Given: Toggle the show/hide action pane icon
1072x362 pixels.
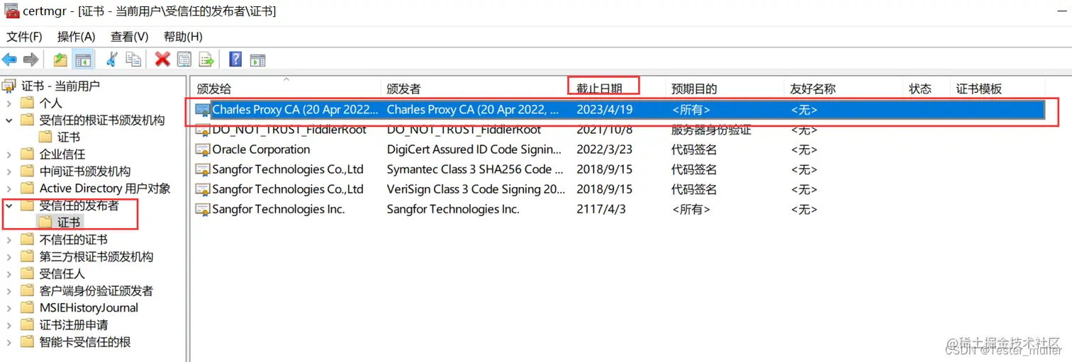Looking at the screenshot, I should click(x=257, y=60).
